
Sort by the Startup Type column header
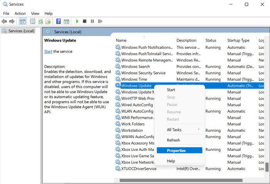[238, 40]
